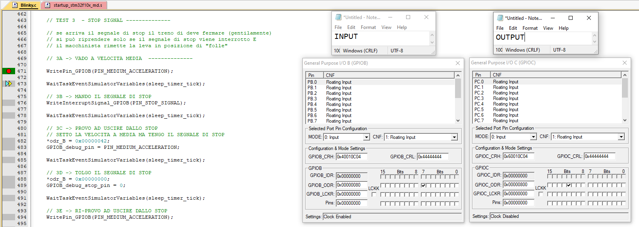This screenshot has height=227, width=639.
Task: Select the PB.7 row in the GPIOB list
Action: pos(380,121)
